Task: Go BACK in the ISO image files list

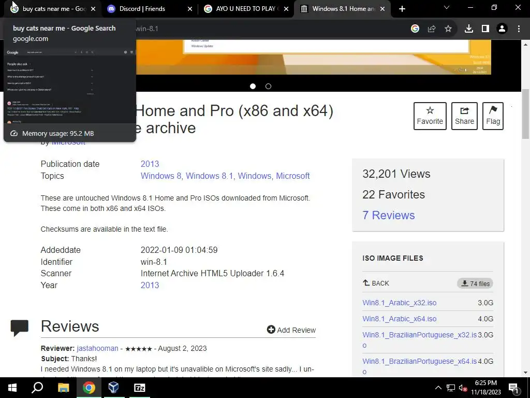Action: [x=376, y=283]
